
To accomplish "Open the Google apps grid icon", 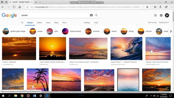I will pos(155,15).
